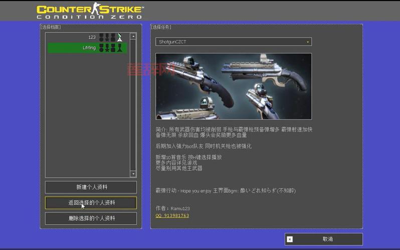Click the 尽量别用其他主武器 line
Viewport: 400px width, 250px height.
[x=179, y=168]
